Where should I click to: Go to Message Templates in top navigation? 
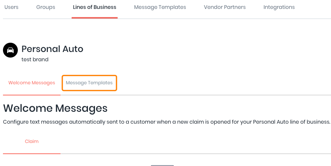160,7
